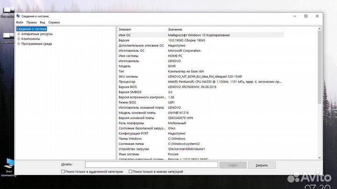The image size is (337, 189).
Task: Maximize the Сведения о системе window
Action: [306, 16]
